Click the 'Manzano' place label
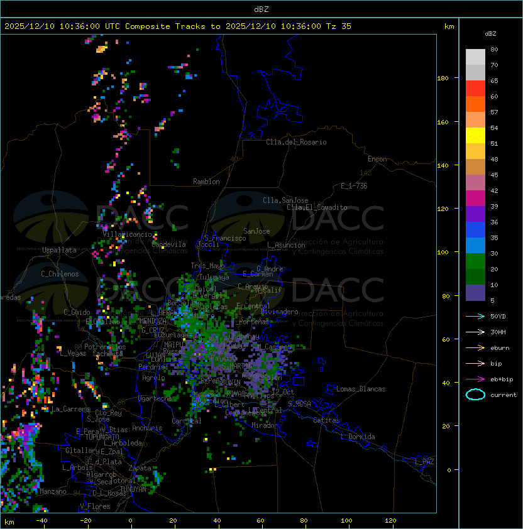Image resolution: width=523 pixels, height=529 pixels. click(x=53, y=491)
